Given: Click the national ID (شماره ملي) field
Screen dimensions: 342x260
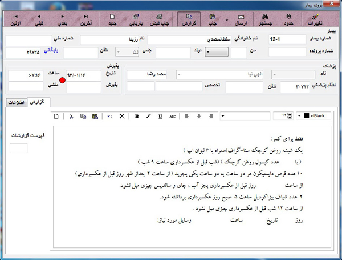Looking at the screenshot, I should pos(28,41).
